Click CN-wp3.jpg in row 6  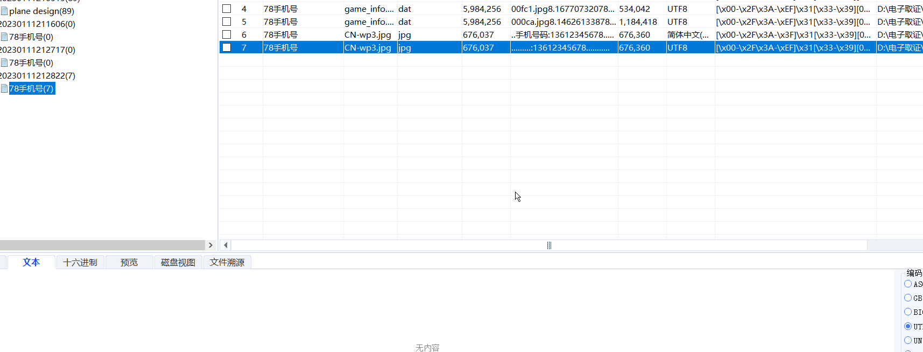368,34
